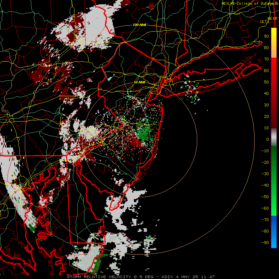The width and height of the screenshot is (279, 279).
Task: Click the -40 value on velocity scale
Action: coord(265,185)
